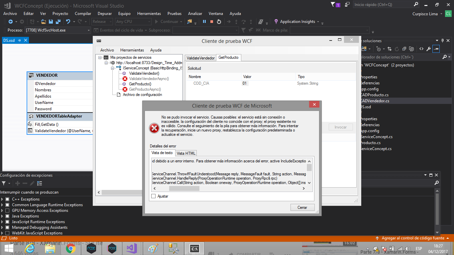Click the Invocar button
The image size is (454, 255).
click(341, 127)
